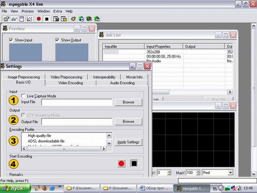Click the globe with checkmark toolbar icon

click(81, 19)
